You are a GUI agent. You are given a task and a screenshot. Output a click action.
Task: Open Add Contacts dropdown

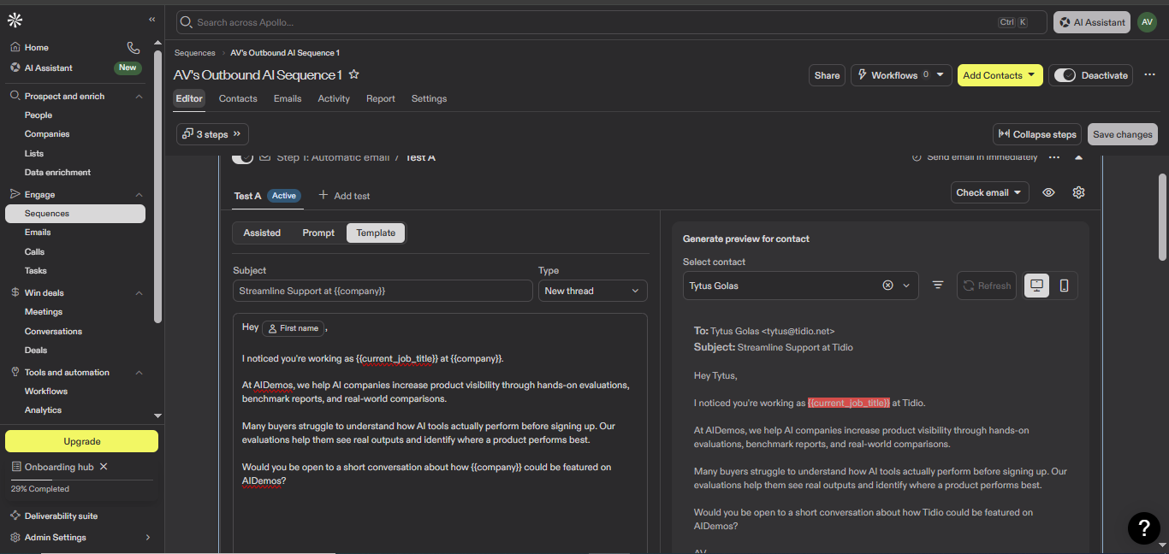(1000, 75)
